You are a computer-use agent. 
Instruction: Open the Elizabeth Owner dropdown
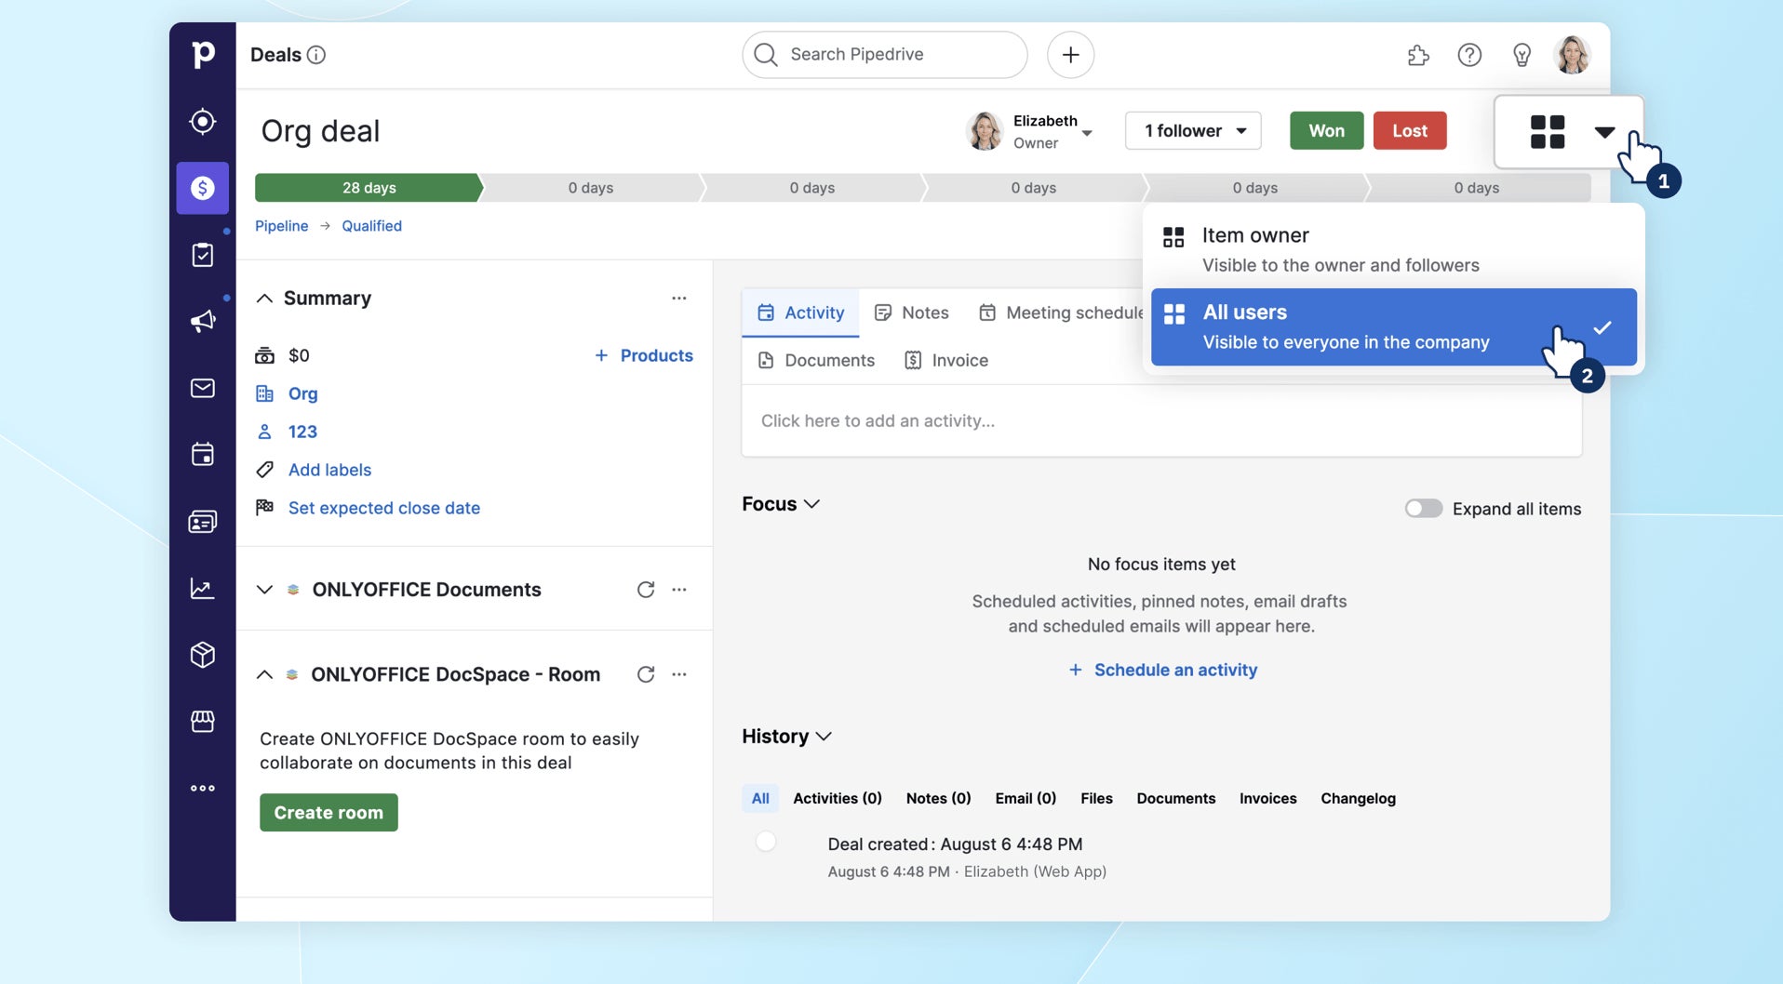(1029, 131)
